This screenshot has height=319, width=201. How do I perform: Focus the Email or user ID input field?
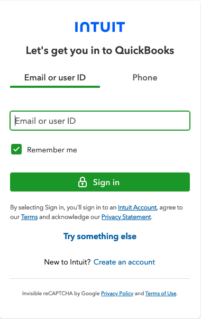tap(100, 121)
